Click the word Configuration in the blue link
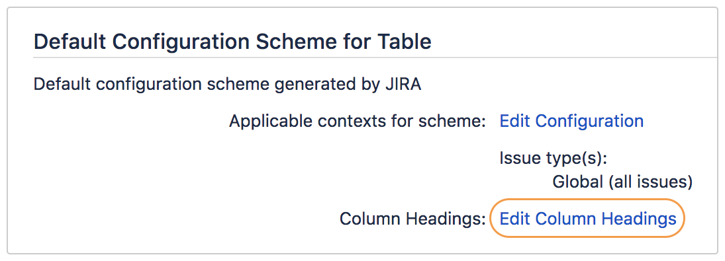This screenshot has width=725, height=261. (x=589, y=122)
